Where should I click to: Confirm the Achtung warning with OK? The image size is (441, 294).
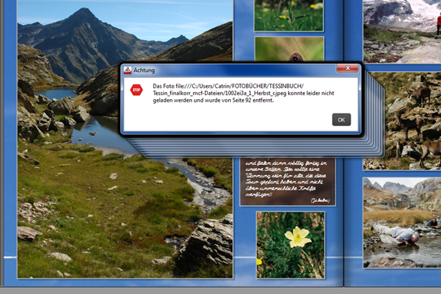[341, 120]
